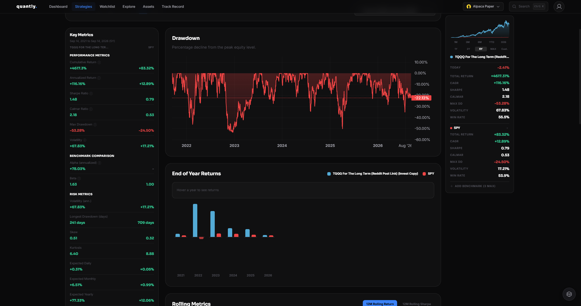This screenshot has width=581, height=306.
Task: Click TQQQ For The Long Term strategy name
Action: click(x=482, y=57)
